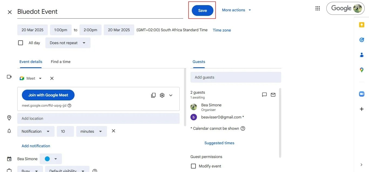Open the event color picker

click(x=51, y=159)
